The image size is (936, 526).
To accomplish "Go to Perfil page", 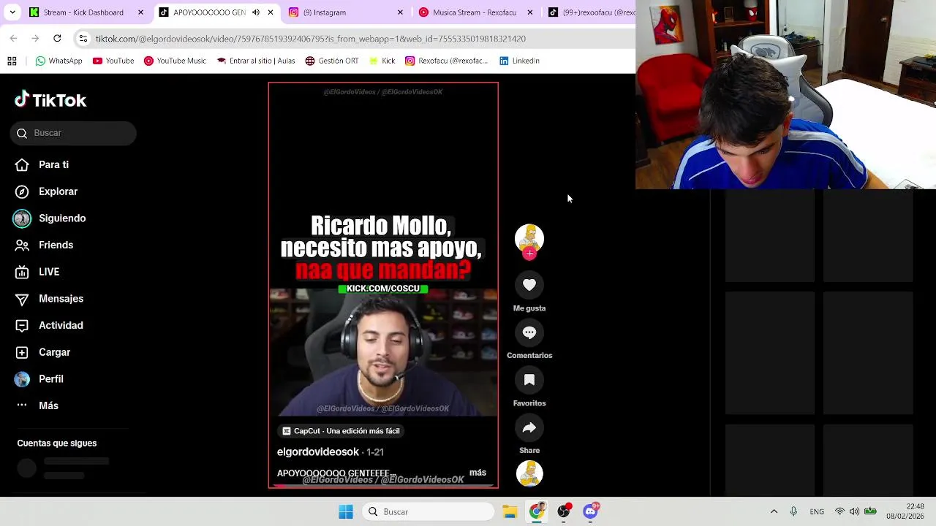I will [39, 379].
